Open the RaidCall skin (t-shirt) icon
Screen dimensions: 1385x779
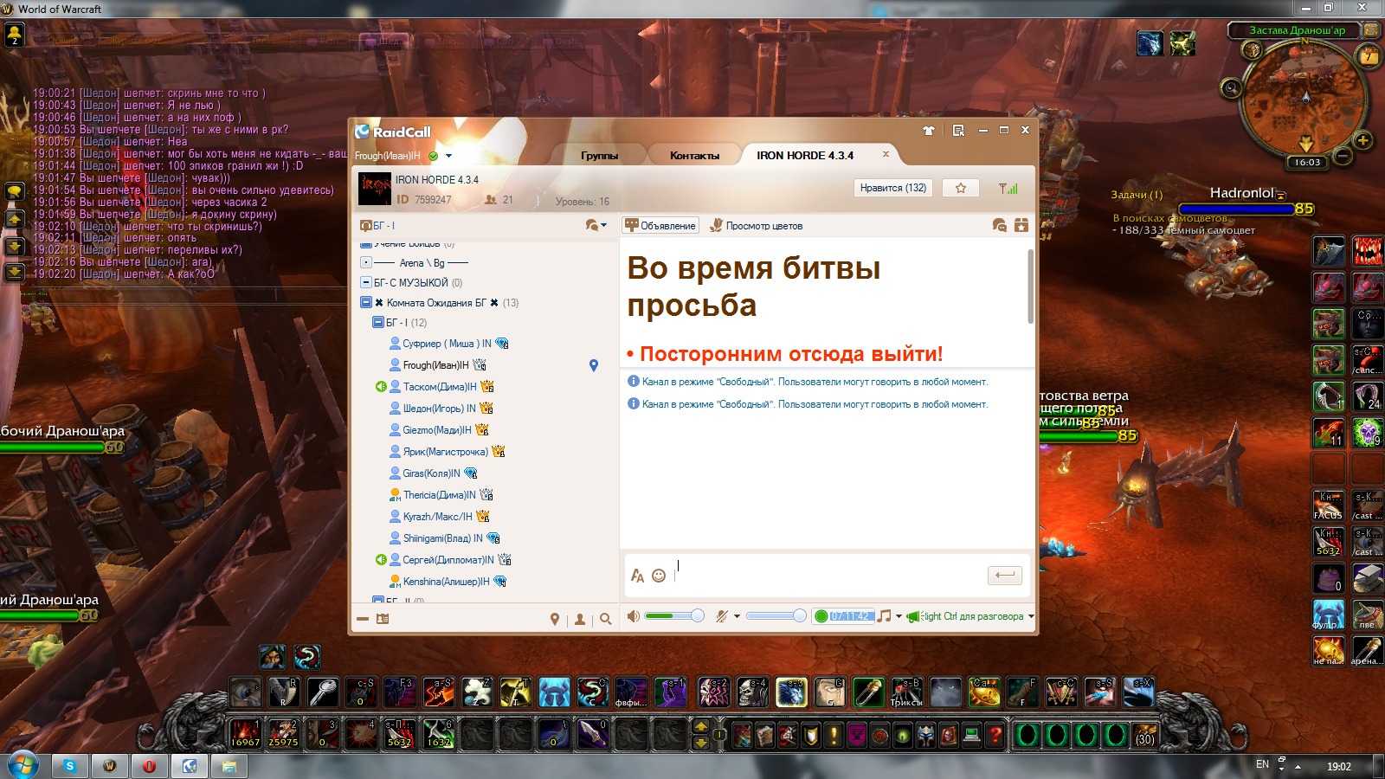(x=929, y=131)
